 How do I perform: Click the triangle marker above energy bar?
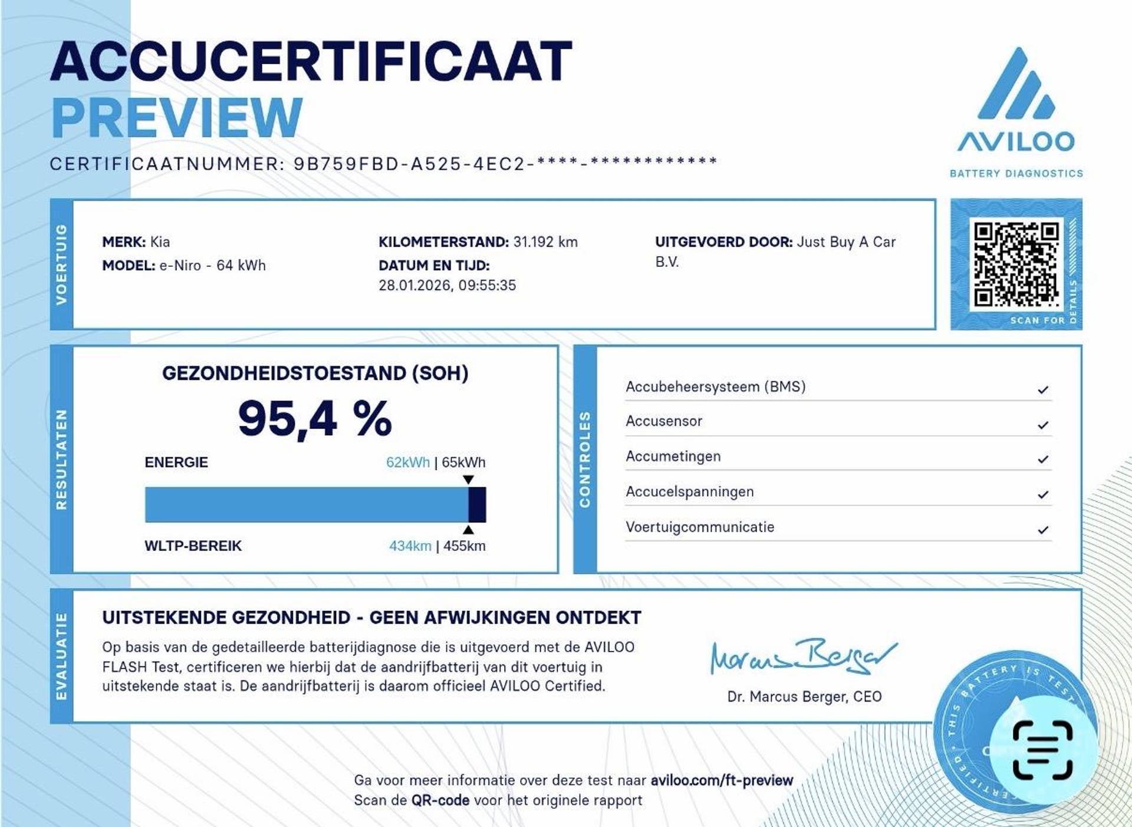tap(468, 479)
